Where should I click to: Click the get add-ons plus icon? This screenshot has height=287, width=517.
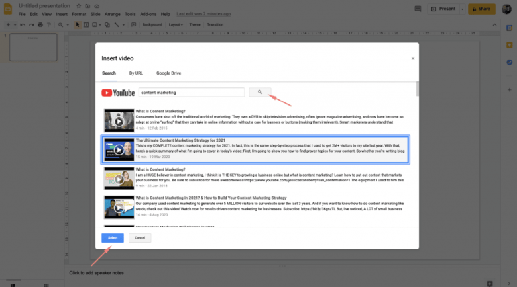click(510, 89)
